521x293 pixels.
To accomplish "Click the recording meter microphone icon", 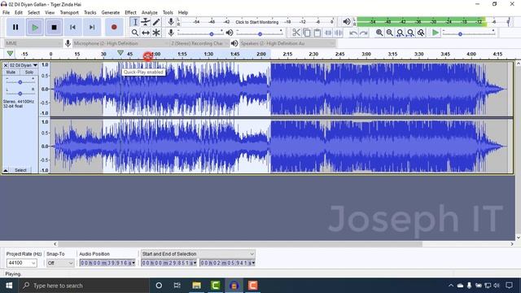I will [x=171, y=22].
